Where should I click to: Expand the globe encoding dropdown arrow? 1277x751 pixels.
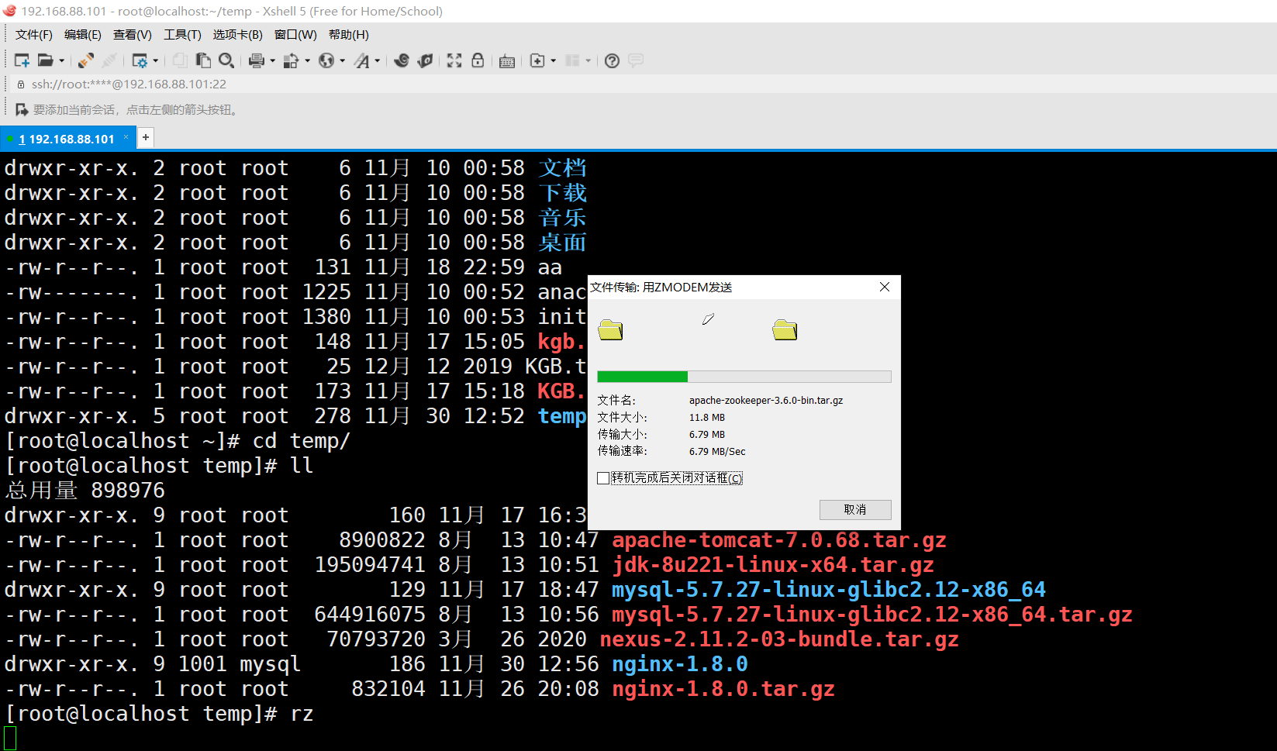pyautogui.click(x=342, y=60)
